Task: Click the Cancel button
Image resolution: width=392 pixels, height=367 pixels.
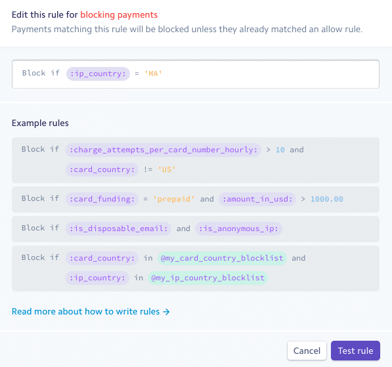Action: pos(307,351)
